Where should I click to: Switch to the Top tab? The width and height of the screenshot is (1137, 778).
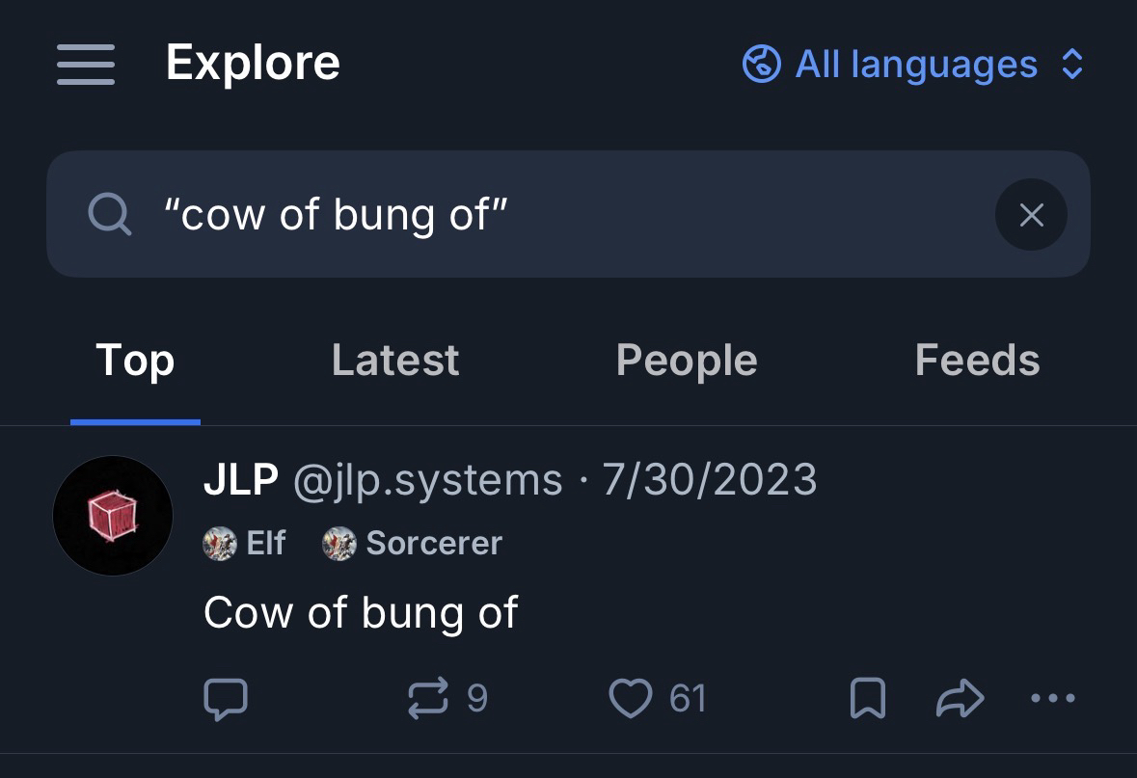(x=135, y=362)
